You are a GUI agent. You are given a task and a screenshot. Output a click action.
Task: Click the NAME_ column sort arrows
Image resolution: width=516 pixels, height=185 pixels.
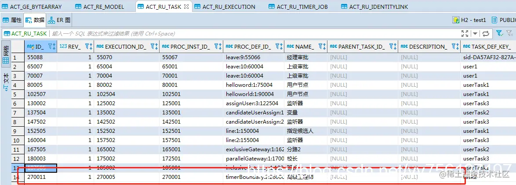(x=324, y=46)
